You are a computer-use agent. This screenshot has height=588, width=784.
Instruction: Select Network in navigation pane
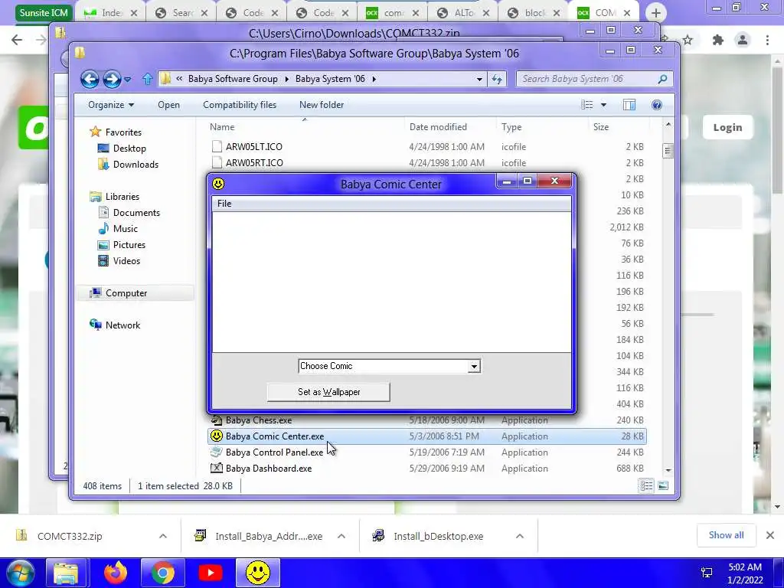(x=122, y=325)
